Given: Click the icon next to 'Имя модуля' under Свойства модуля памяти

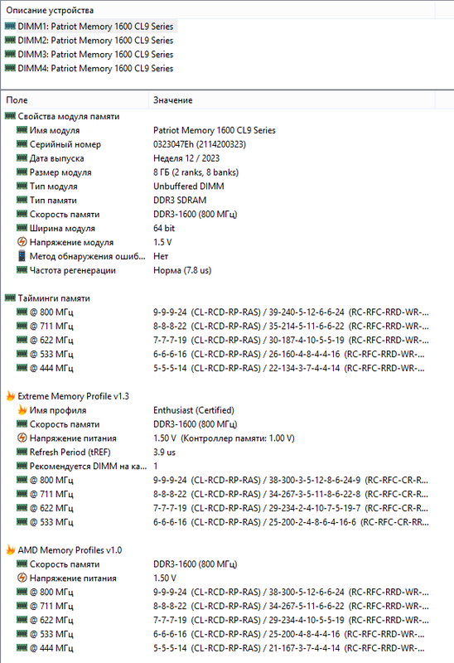Looking at the screenshot, I should point(22,130).
